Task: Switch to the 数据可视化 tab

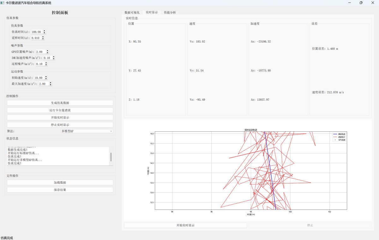Action: tap(132, 13)
